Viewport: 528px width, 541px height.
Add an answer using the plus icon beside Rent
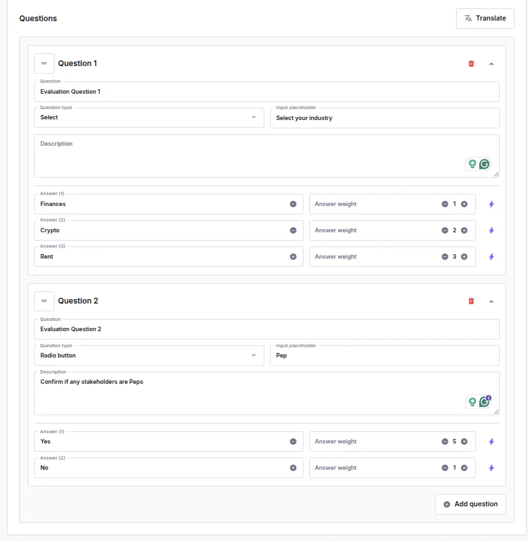tap(294, 257)
